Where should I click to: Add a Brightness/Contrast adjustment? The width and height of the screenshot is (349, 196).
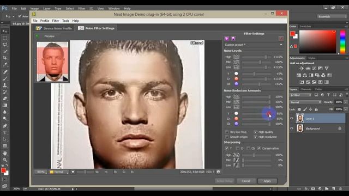click(302, 68)
